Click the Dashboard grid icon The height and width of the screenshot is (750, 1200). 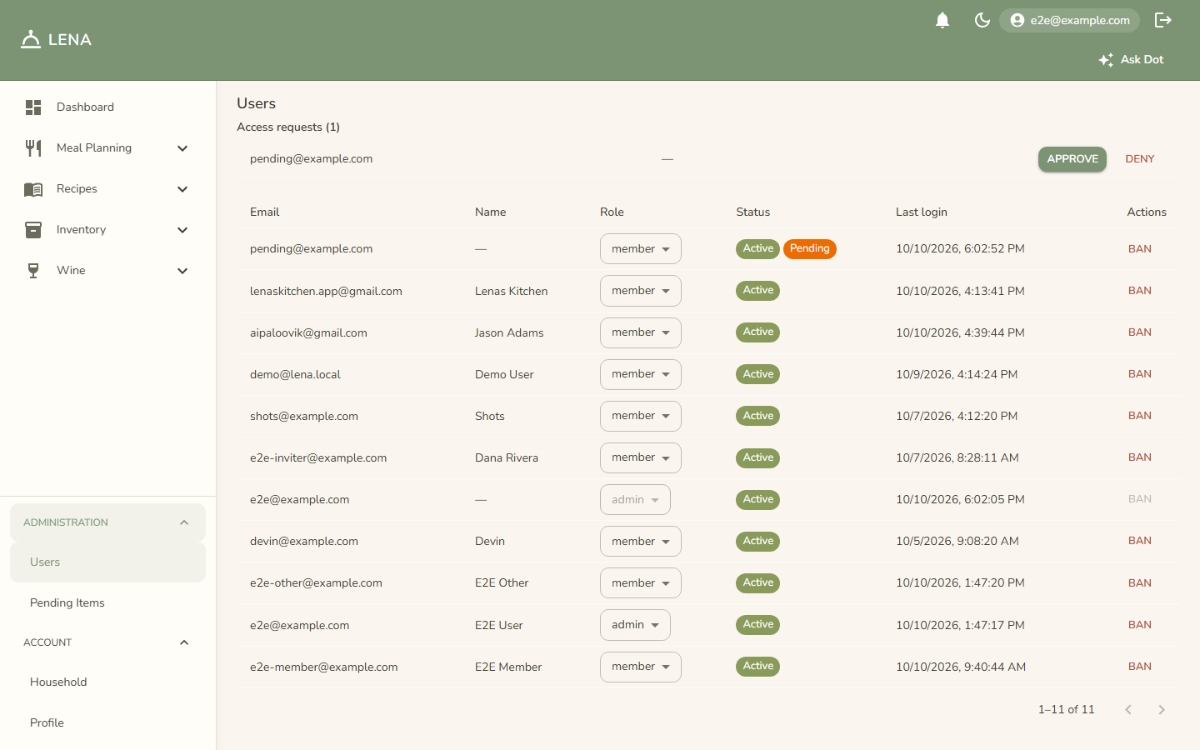[33, 107]
